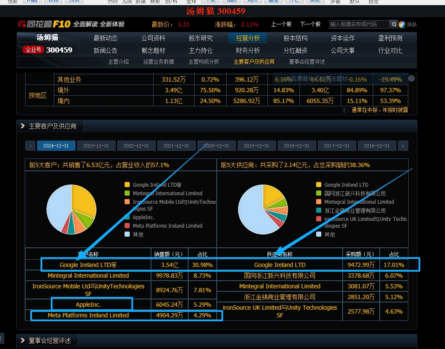The height and width of the screenshot is (349, 445).
Task: Click the previous dates arrow
Action: coord(30,146)
